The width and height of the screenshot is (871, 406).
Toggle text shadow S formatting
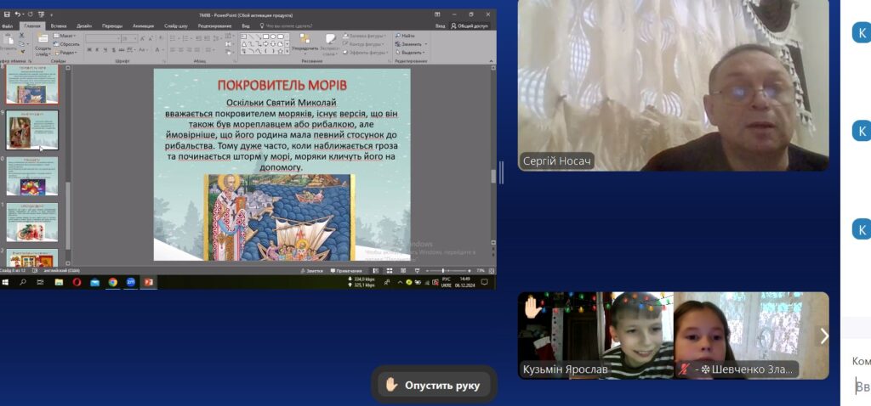(112, 50)
